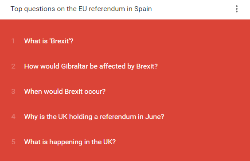Click rank number 2 beside Gibraltar question

point(13,66)
